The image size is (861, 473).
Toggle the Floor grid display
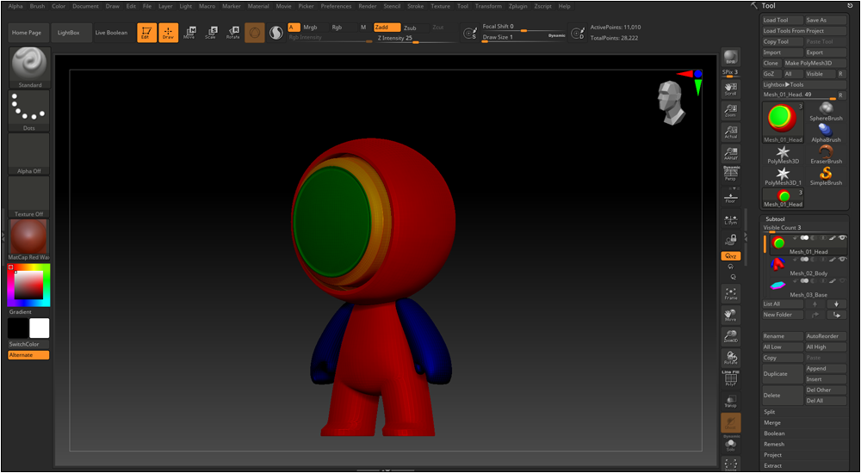730,196
